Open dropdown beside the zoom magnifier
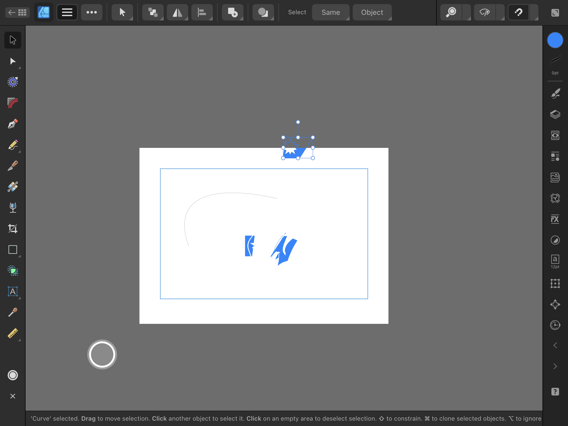 point(467,12)
